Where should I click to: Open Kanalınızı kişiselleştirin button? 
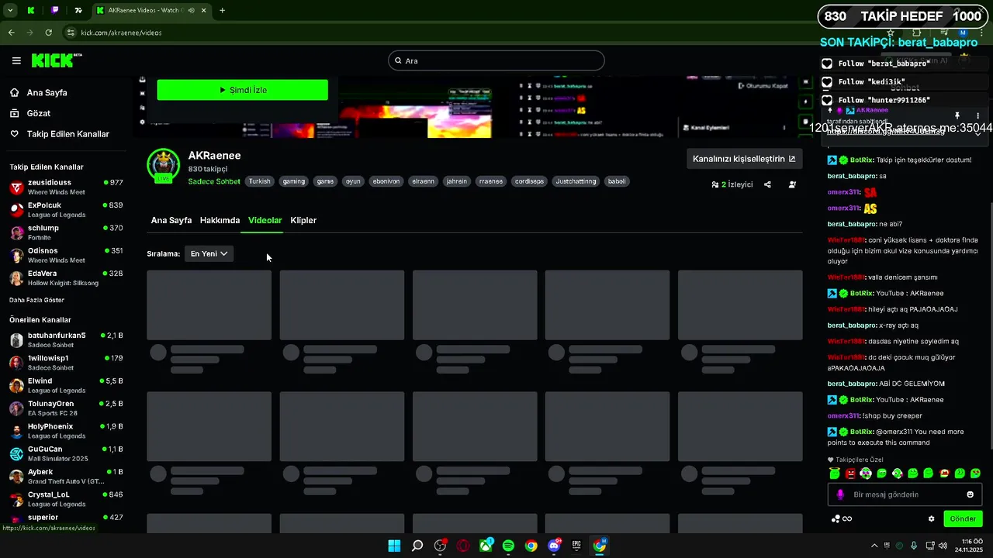pyautogui.click(x=744, y=159)
